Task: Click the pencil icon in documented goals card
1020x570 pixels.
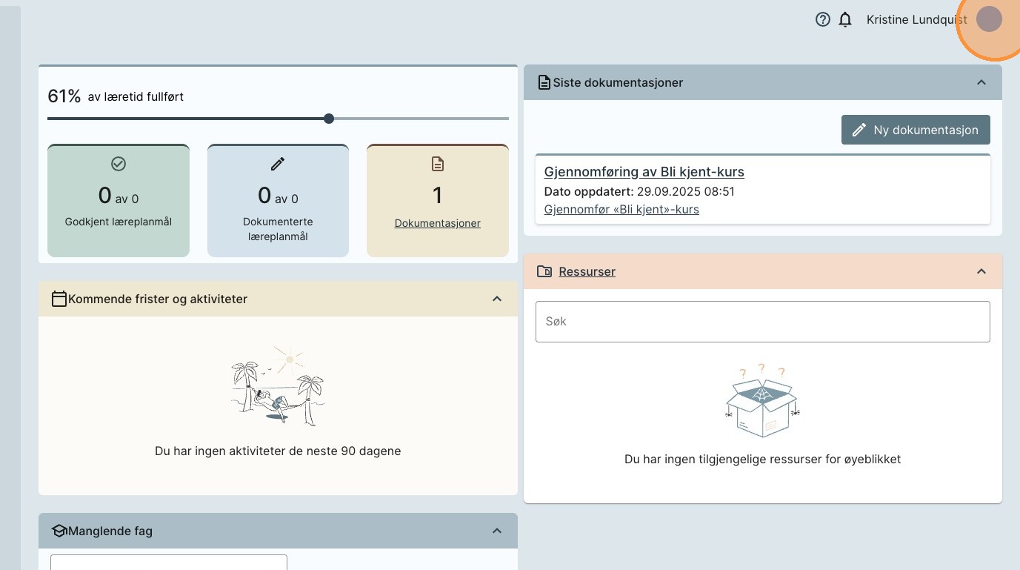Action: (x=278, y=164)
